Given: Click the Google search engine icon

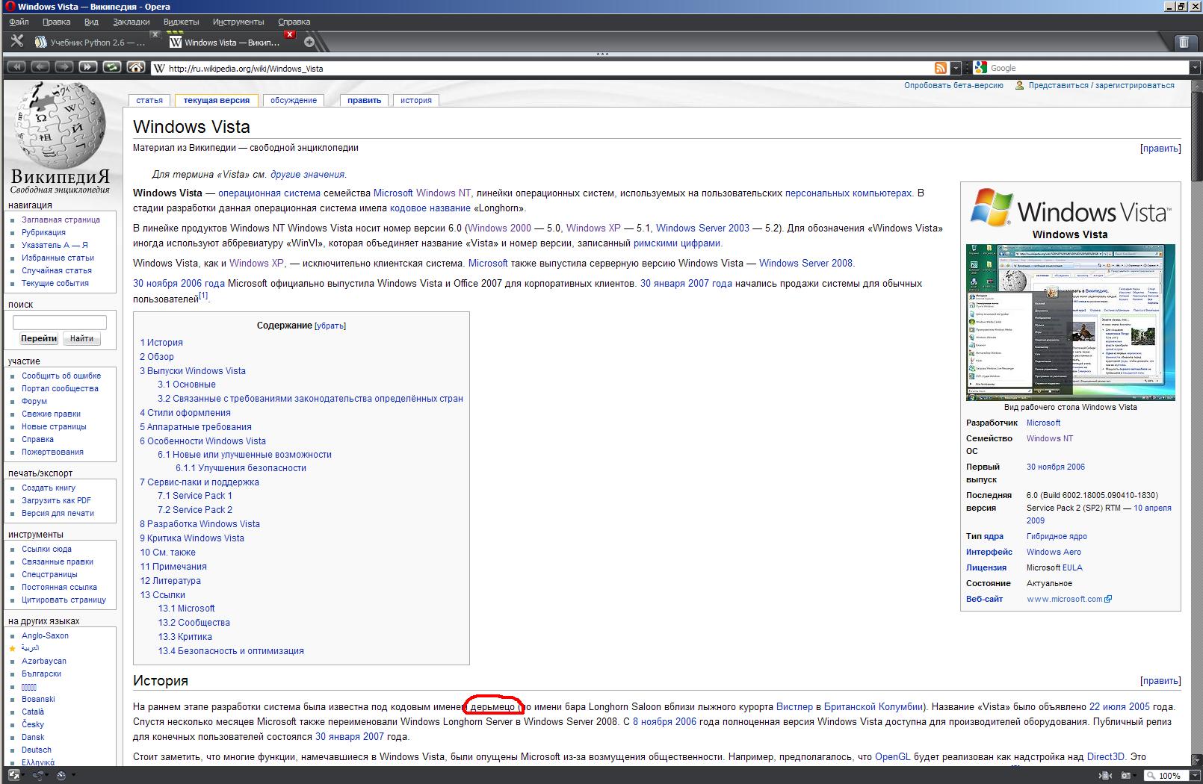Looking at the screenshot, I should (x=981, y=68).
